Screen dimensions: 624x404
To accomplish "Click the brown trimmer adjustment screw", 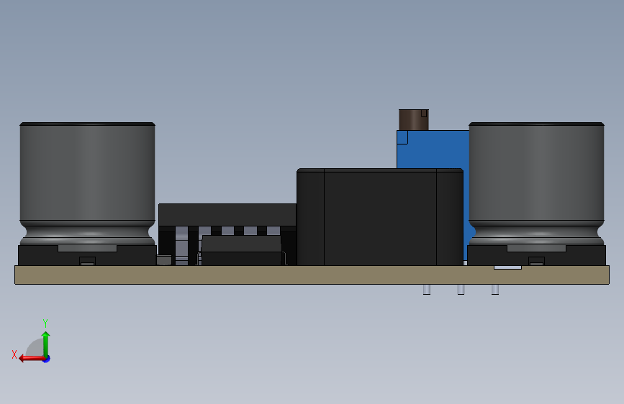I will pyautogui.click(x=414, y=119).
